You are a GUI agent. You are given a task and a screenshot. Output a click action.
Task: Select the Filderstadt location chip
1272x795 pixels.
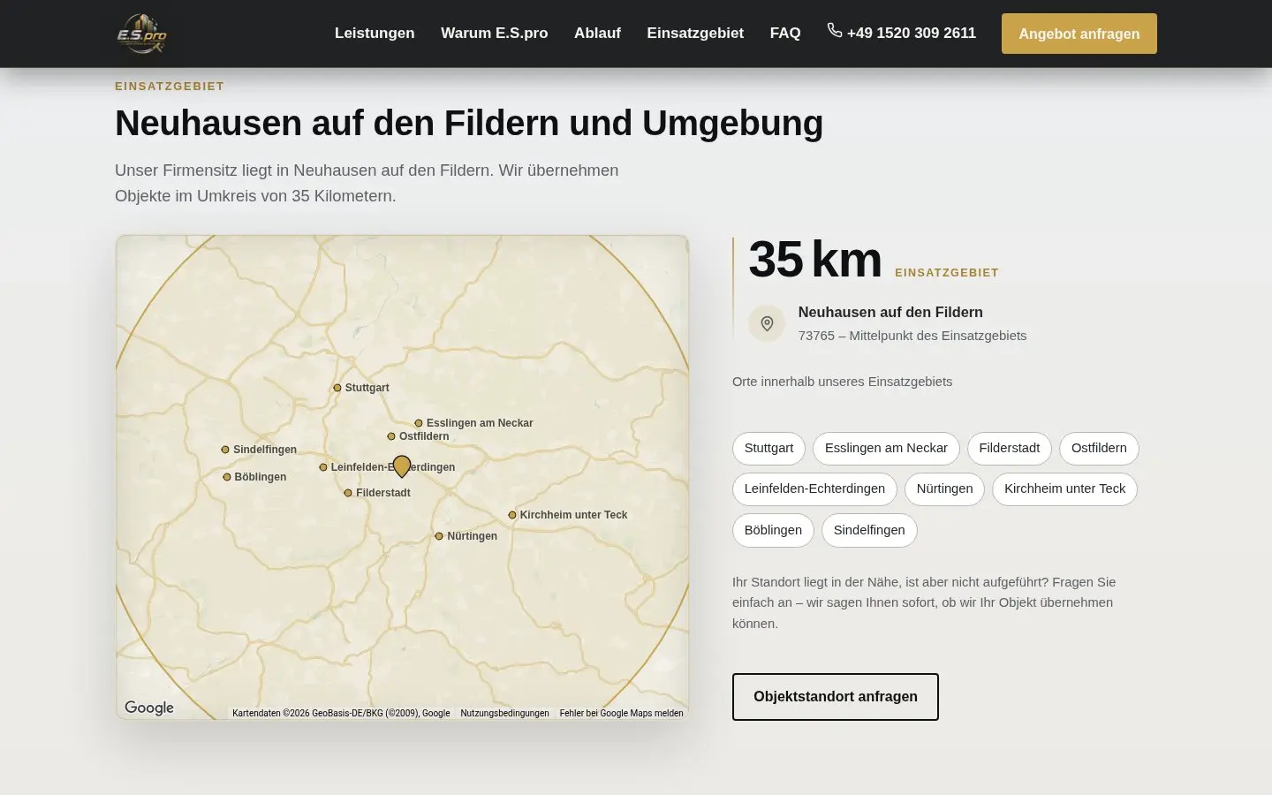pyautogui.click(x=1010, y=448)
